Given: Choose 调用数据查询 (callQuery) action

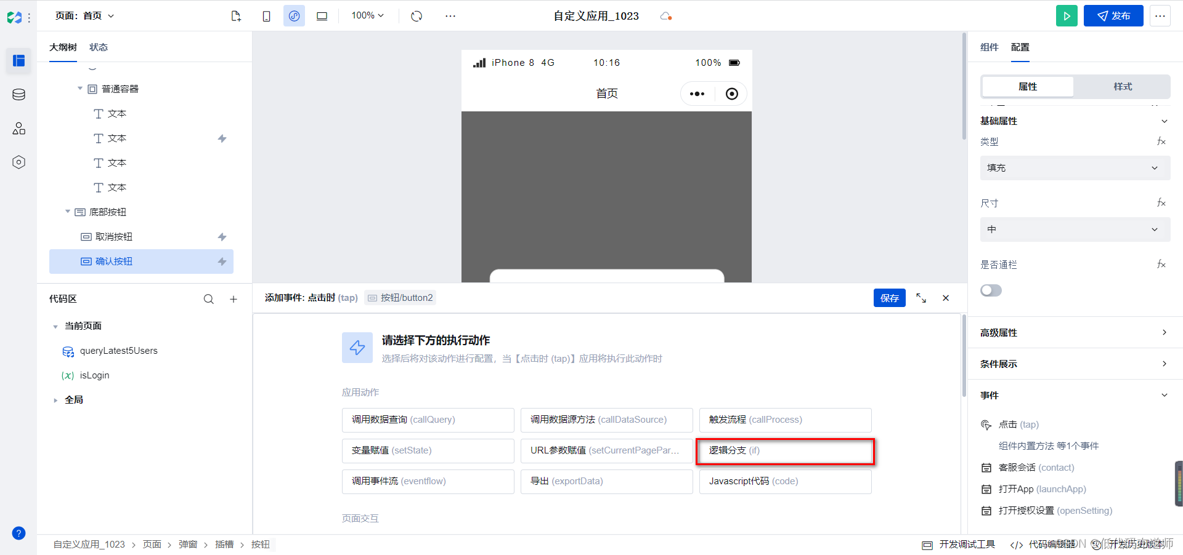Looking at the screenshot, I should pyautogui.click(x=428, y=420).
